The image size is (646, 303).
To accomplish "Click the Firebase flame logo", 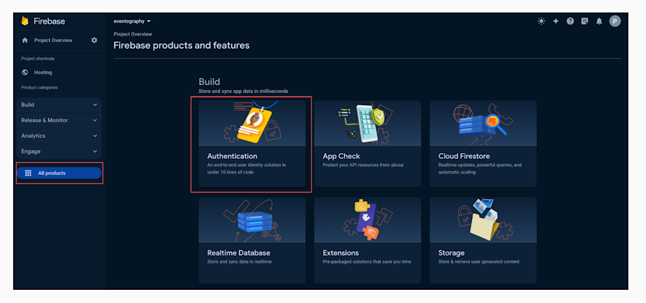I will click(x=25, y=21).
